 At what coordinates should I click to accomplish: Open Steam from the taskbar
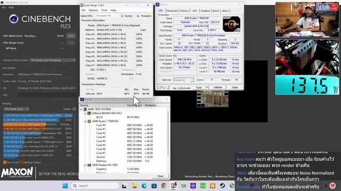222,186
